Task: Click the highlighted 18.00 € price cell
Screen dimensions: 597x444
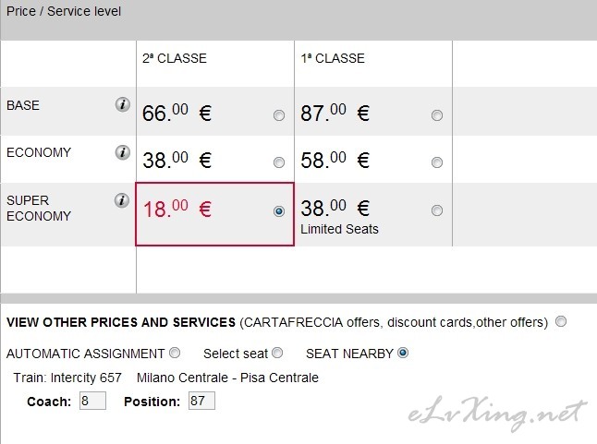Action: [x=214, y=214]
